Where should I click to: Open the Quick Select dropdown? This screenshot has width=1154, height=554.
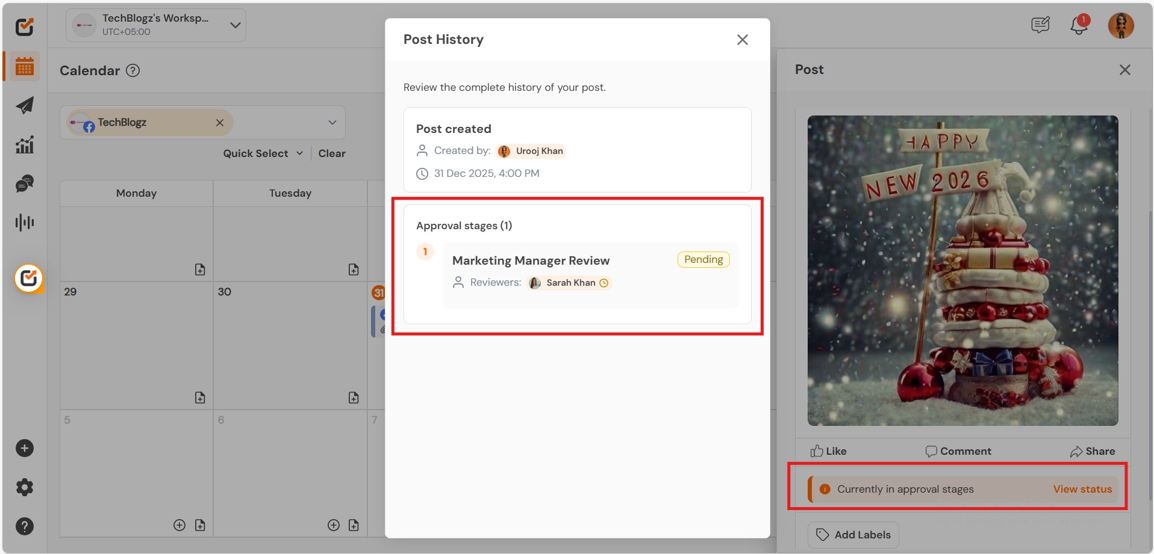click(x=263, y=153)
